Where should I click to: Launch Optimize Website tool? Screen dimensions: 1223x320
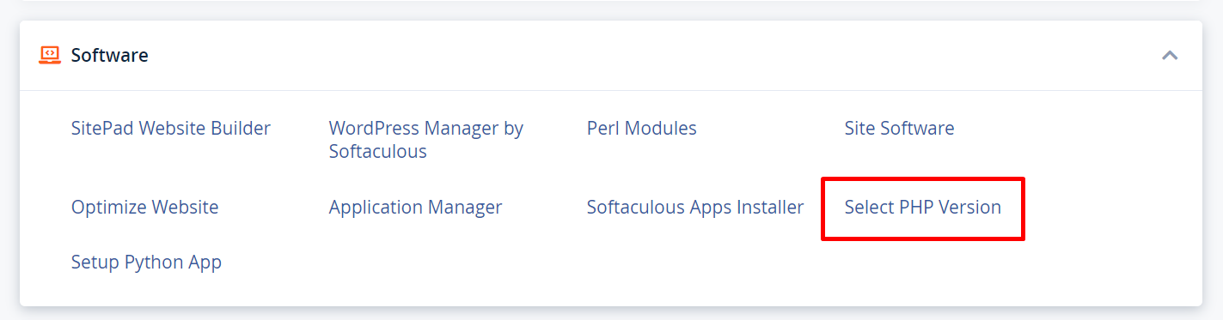coord(145,207)
